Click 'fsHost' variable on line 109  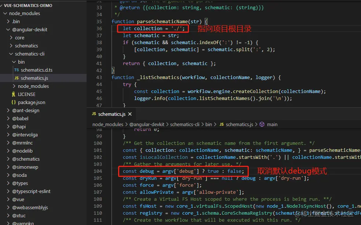[148, 206]
